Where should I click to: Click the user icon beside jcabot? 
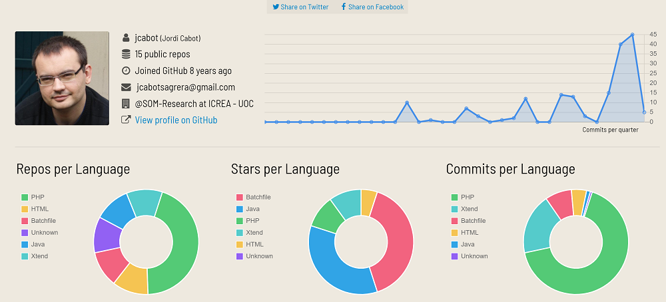pos(126,38)
